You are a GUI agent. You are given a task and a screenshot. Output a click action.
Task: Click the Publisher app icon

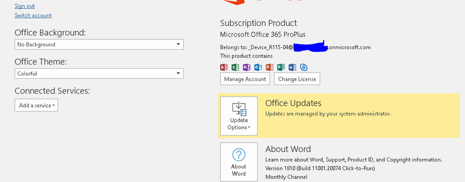tap(281, 67)
